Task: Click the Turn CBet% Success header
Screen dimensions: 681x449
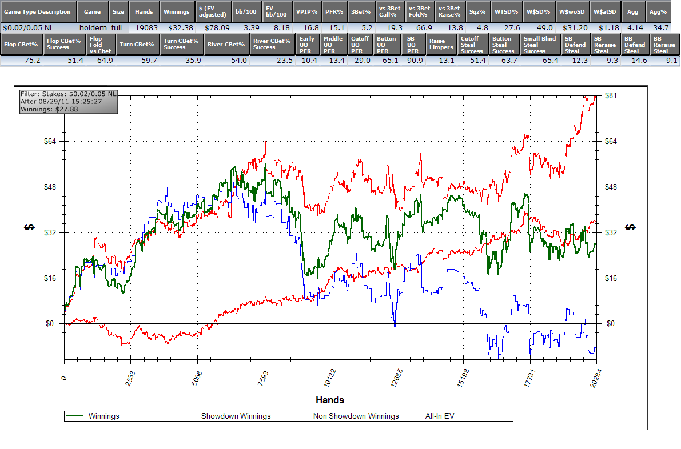Action: point(181,44)
